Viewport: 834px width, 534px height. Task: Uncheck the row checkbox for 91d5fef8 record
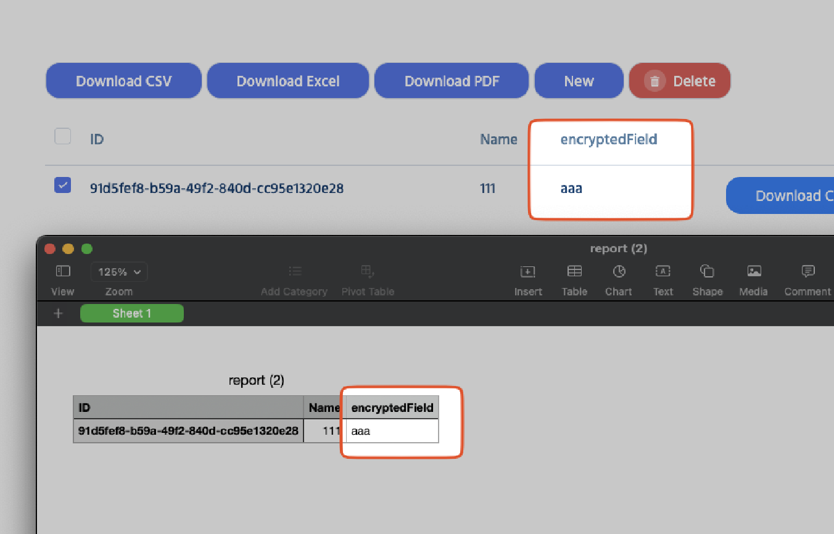[x=63, y=185]
